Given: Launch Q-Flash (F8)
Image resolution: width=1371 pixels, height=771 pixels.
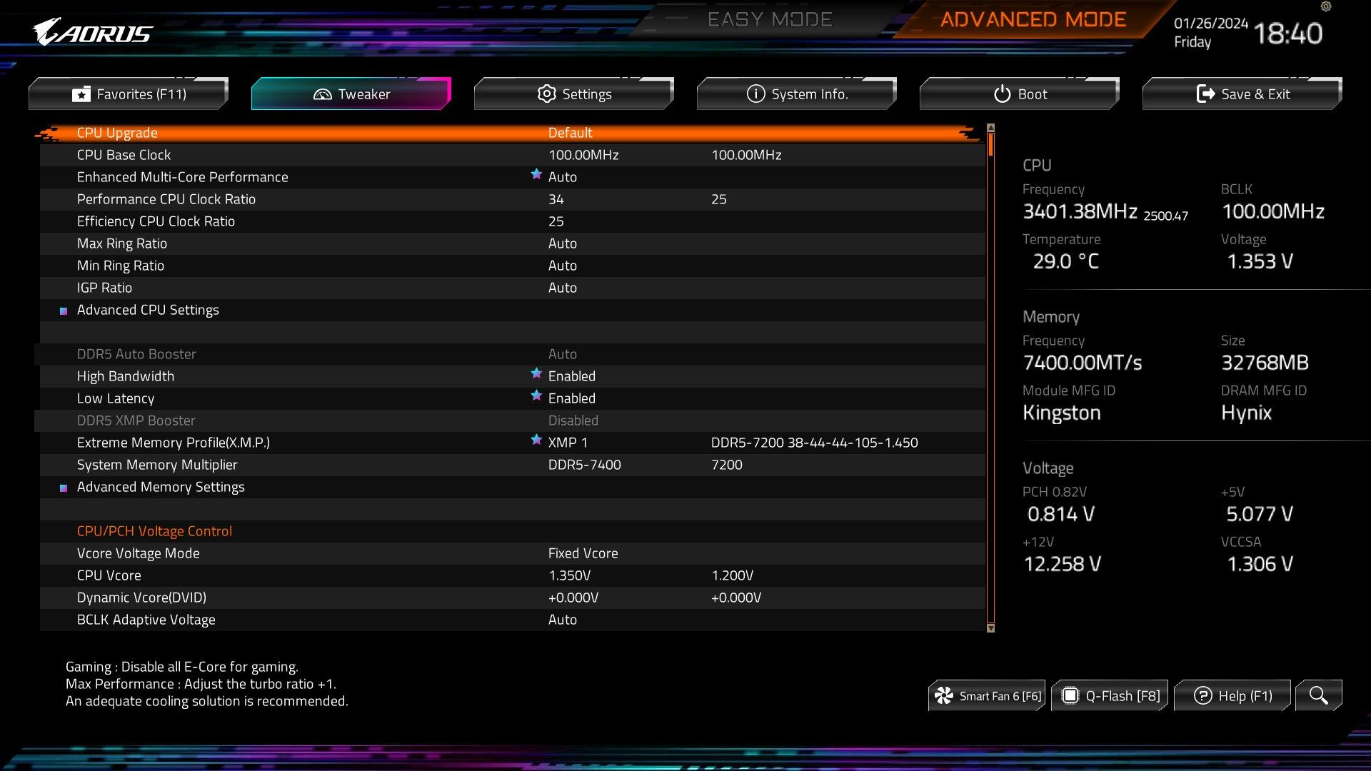Looking at the screenshot, I should 1110,695.
